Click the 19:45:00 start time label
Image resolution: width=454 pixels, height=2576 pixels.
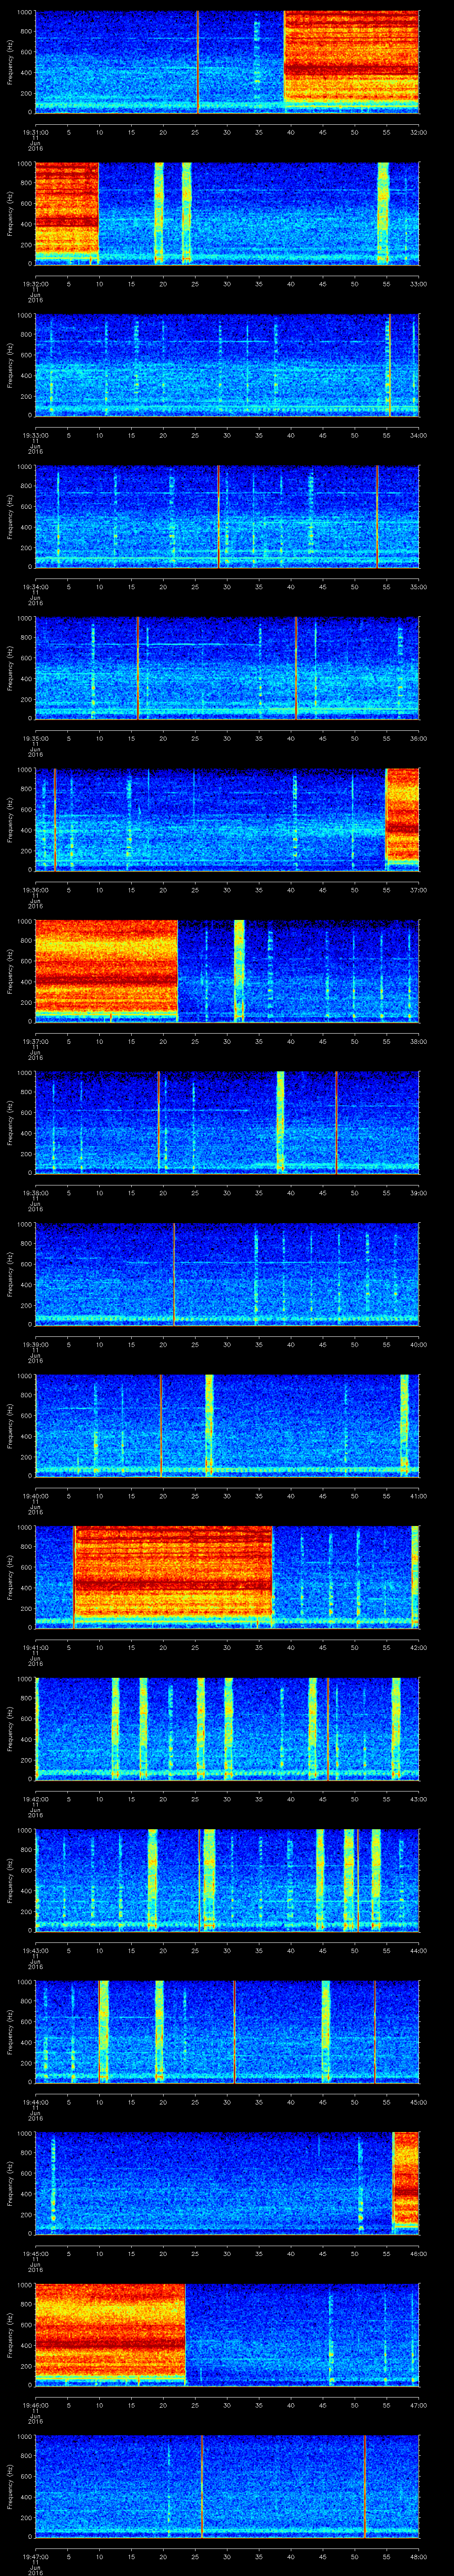click(35, 2254)
